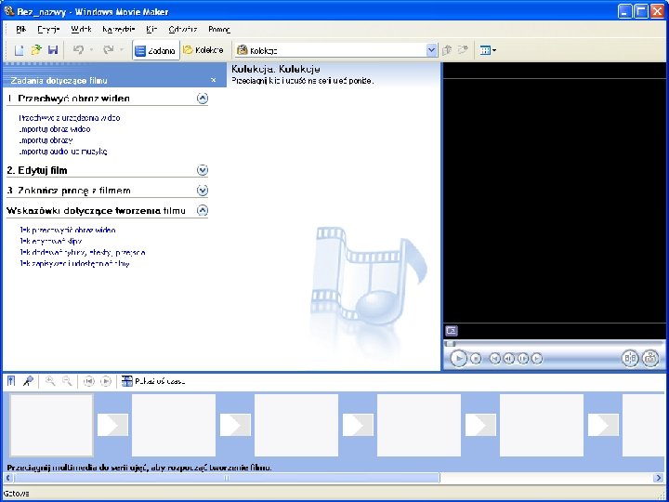The width and height of the screenshot is (669, 502).
Task: Click Importuj obrazy link
Action: 46,140
